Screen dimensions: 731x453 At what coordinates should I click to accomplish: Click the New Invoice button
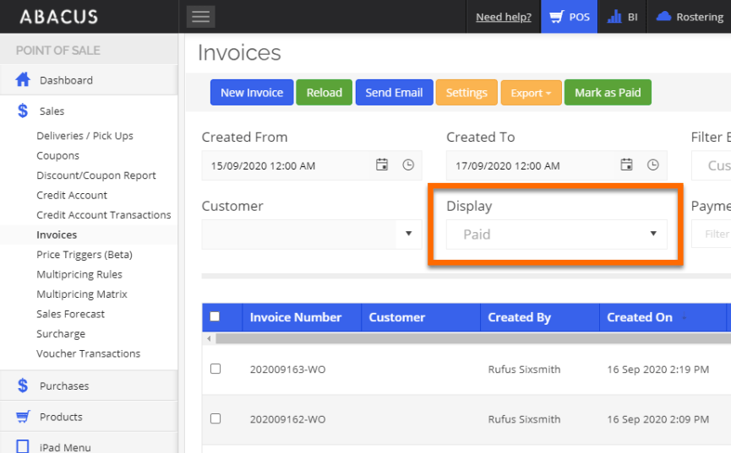[252, 93]
